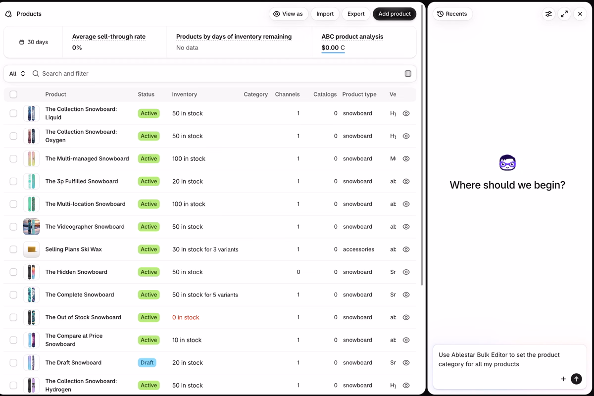594x396 pixels.
Task: Sort by the Product column header
Action: 56,94
